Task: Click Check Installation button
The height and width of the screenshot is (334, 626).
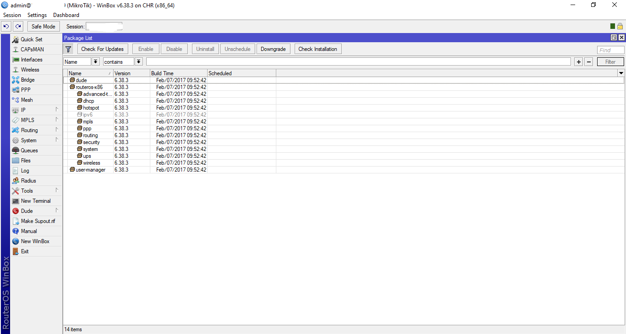Action: tap(318, 49)
